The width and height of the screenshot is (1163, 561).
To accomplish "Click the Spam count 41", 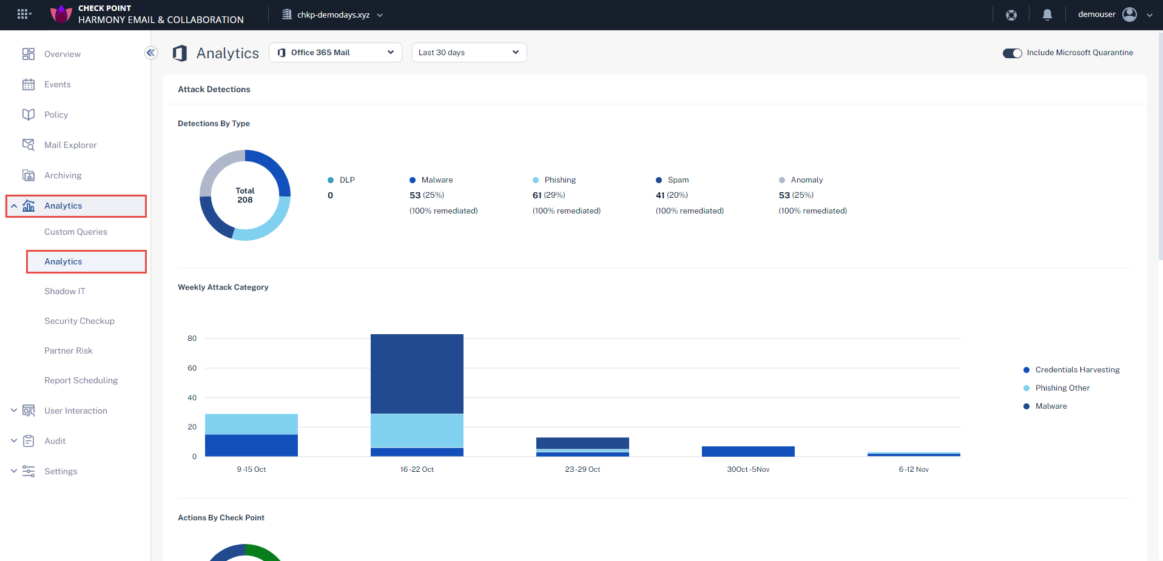I will (x=660, y=195).
